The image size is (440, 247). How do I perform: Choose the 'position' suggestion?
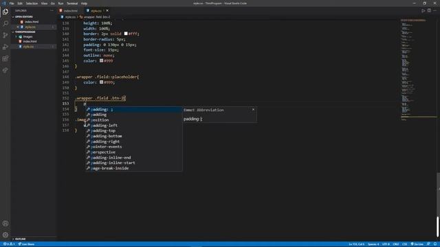pyautogui.click(x=134, y=120)
